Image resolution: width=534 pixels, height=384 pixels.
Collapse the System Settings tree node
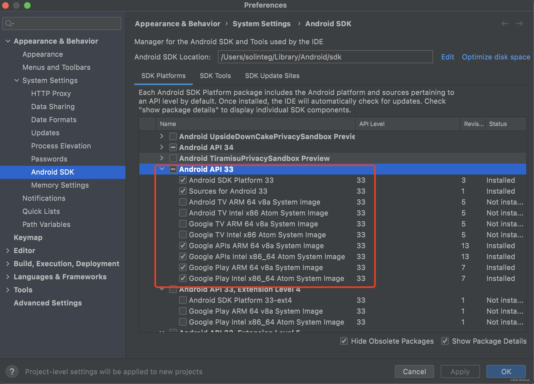[x=16, y=80]
